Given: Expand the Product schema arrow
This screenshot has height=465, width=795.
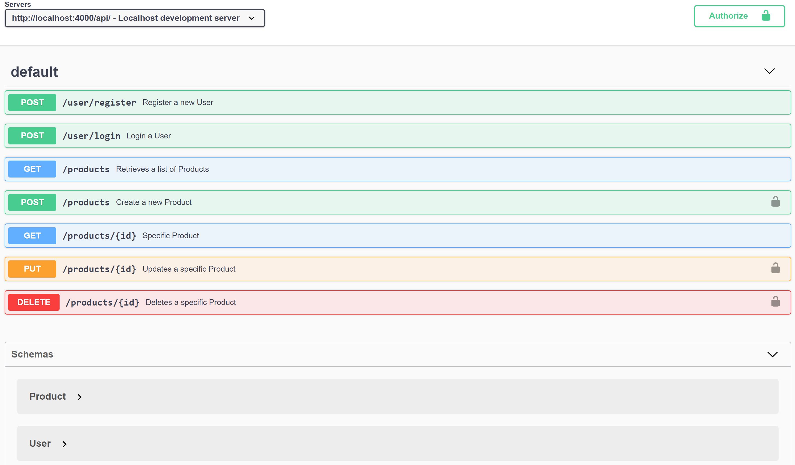Looking at the screenshot, I should click(x=80, y=397).
